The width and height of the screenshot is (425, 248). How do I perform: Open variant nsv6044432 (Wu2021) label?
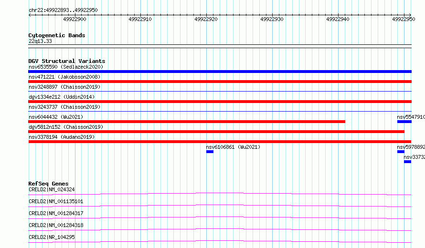click(56, 117)
